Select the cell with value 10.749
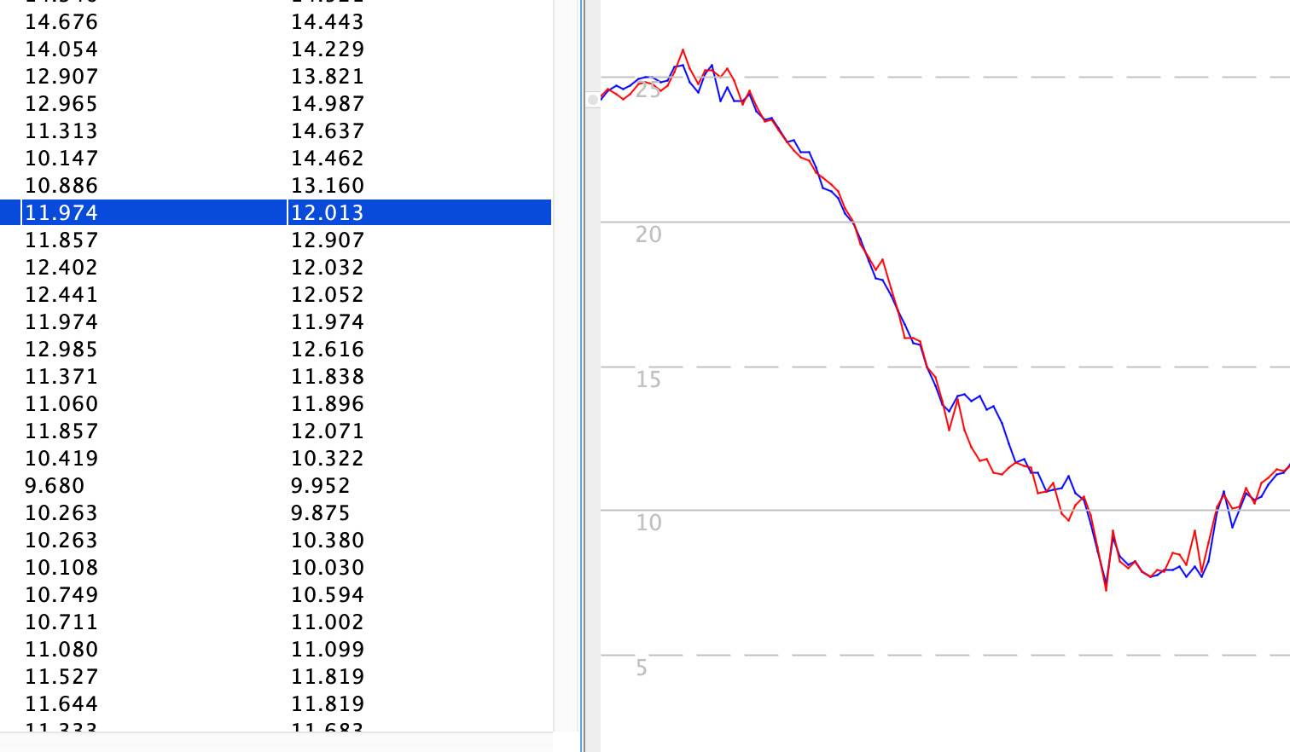Image resolution: width=1290 pixels, height=752 pixels. click(x=61, y=594)
